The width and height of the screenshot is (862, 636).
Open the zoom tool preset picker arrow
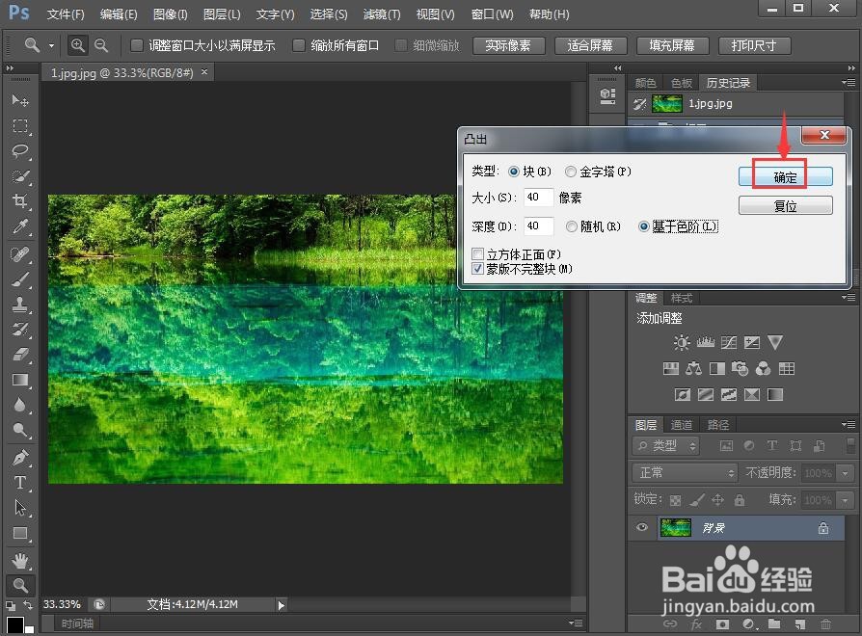pos(51,45)
